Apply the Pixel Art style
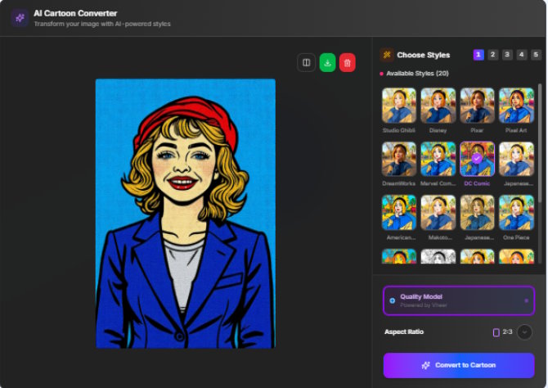Screen dimensions: 548x388 point(516,106)
